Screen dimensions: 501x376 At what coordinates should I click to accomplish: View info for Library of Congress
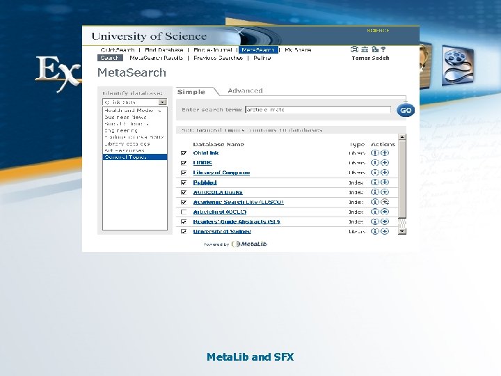375,173
